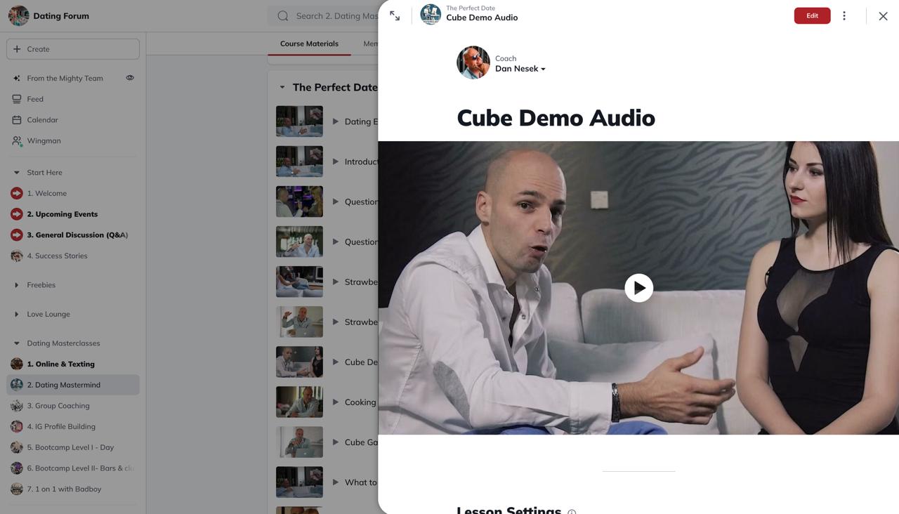
Task: Click the Wingman people icon
Action: click(17, 140)
